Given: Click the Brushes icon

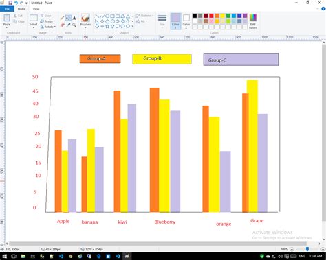Looking at the screenshot, I should point(85,18).
